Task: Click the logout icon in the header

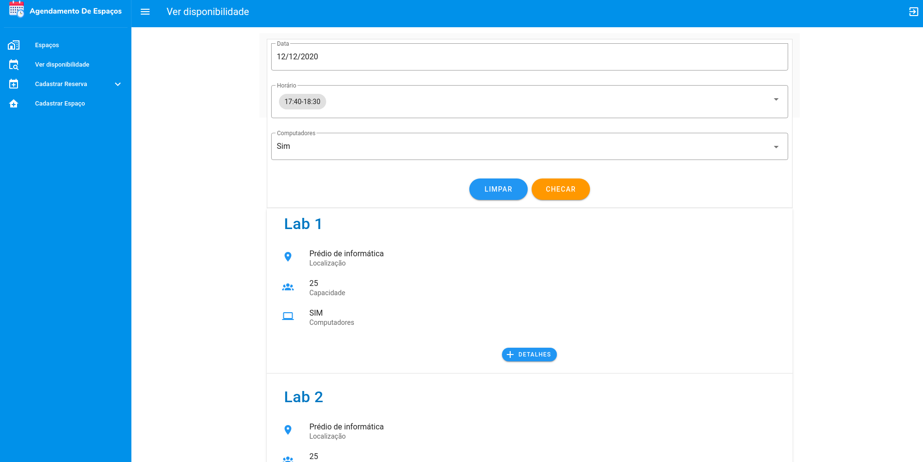Action: pos(914,12)
